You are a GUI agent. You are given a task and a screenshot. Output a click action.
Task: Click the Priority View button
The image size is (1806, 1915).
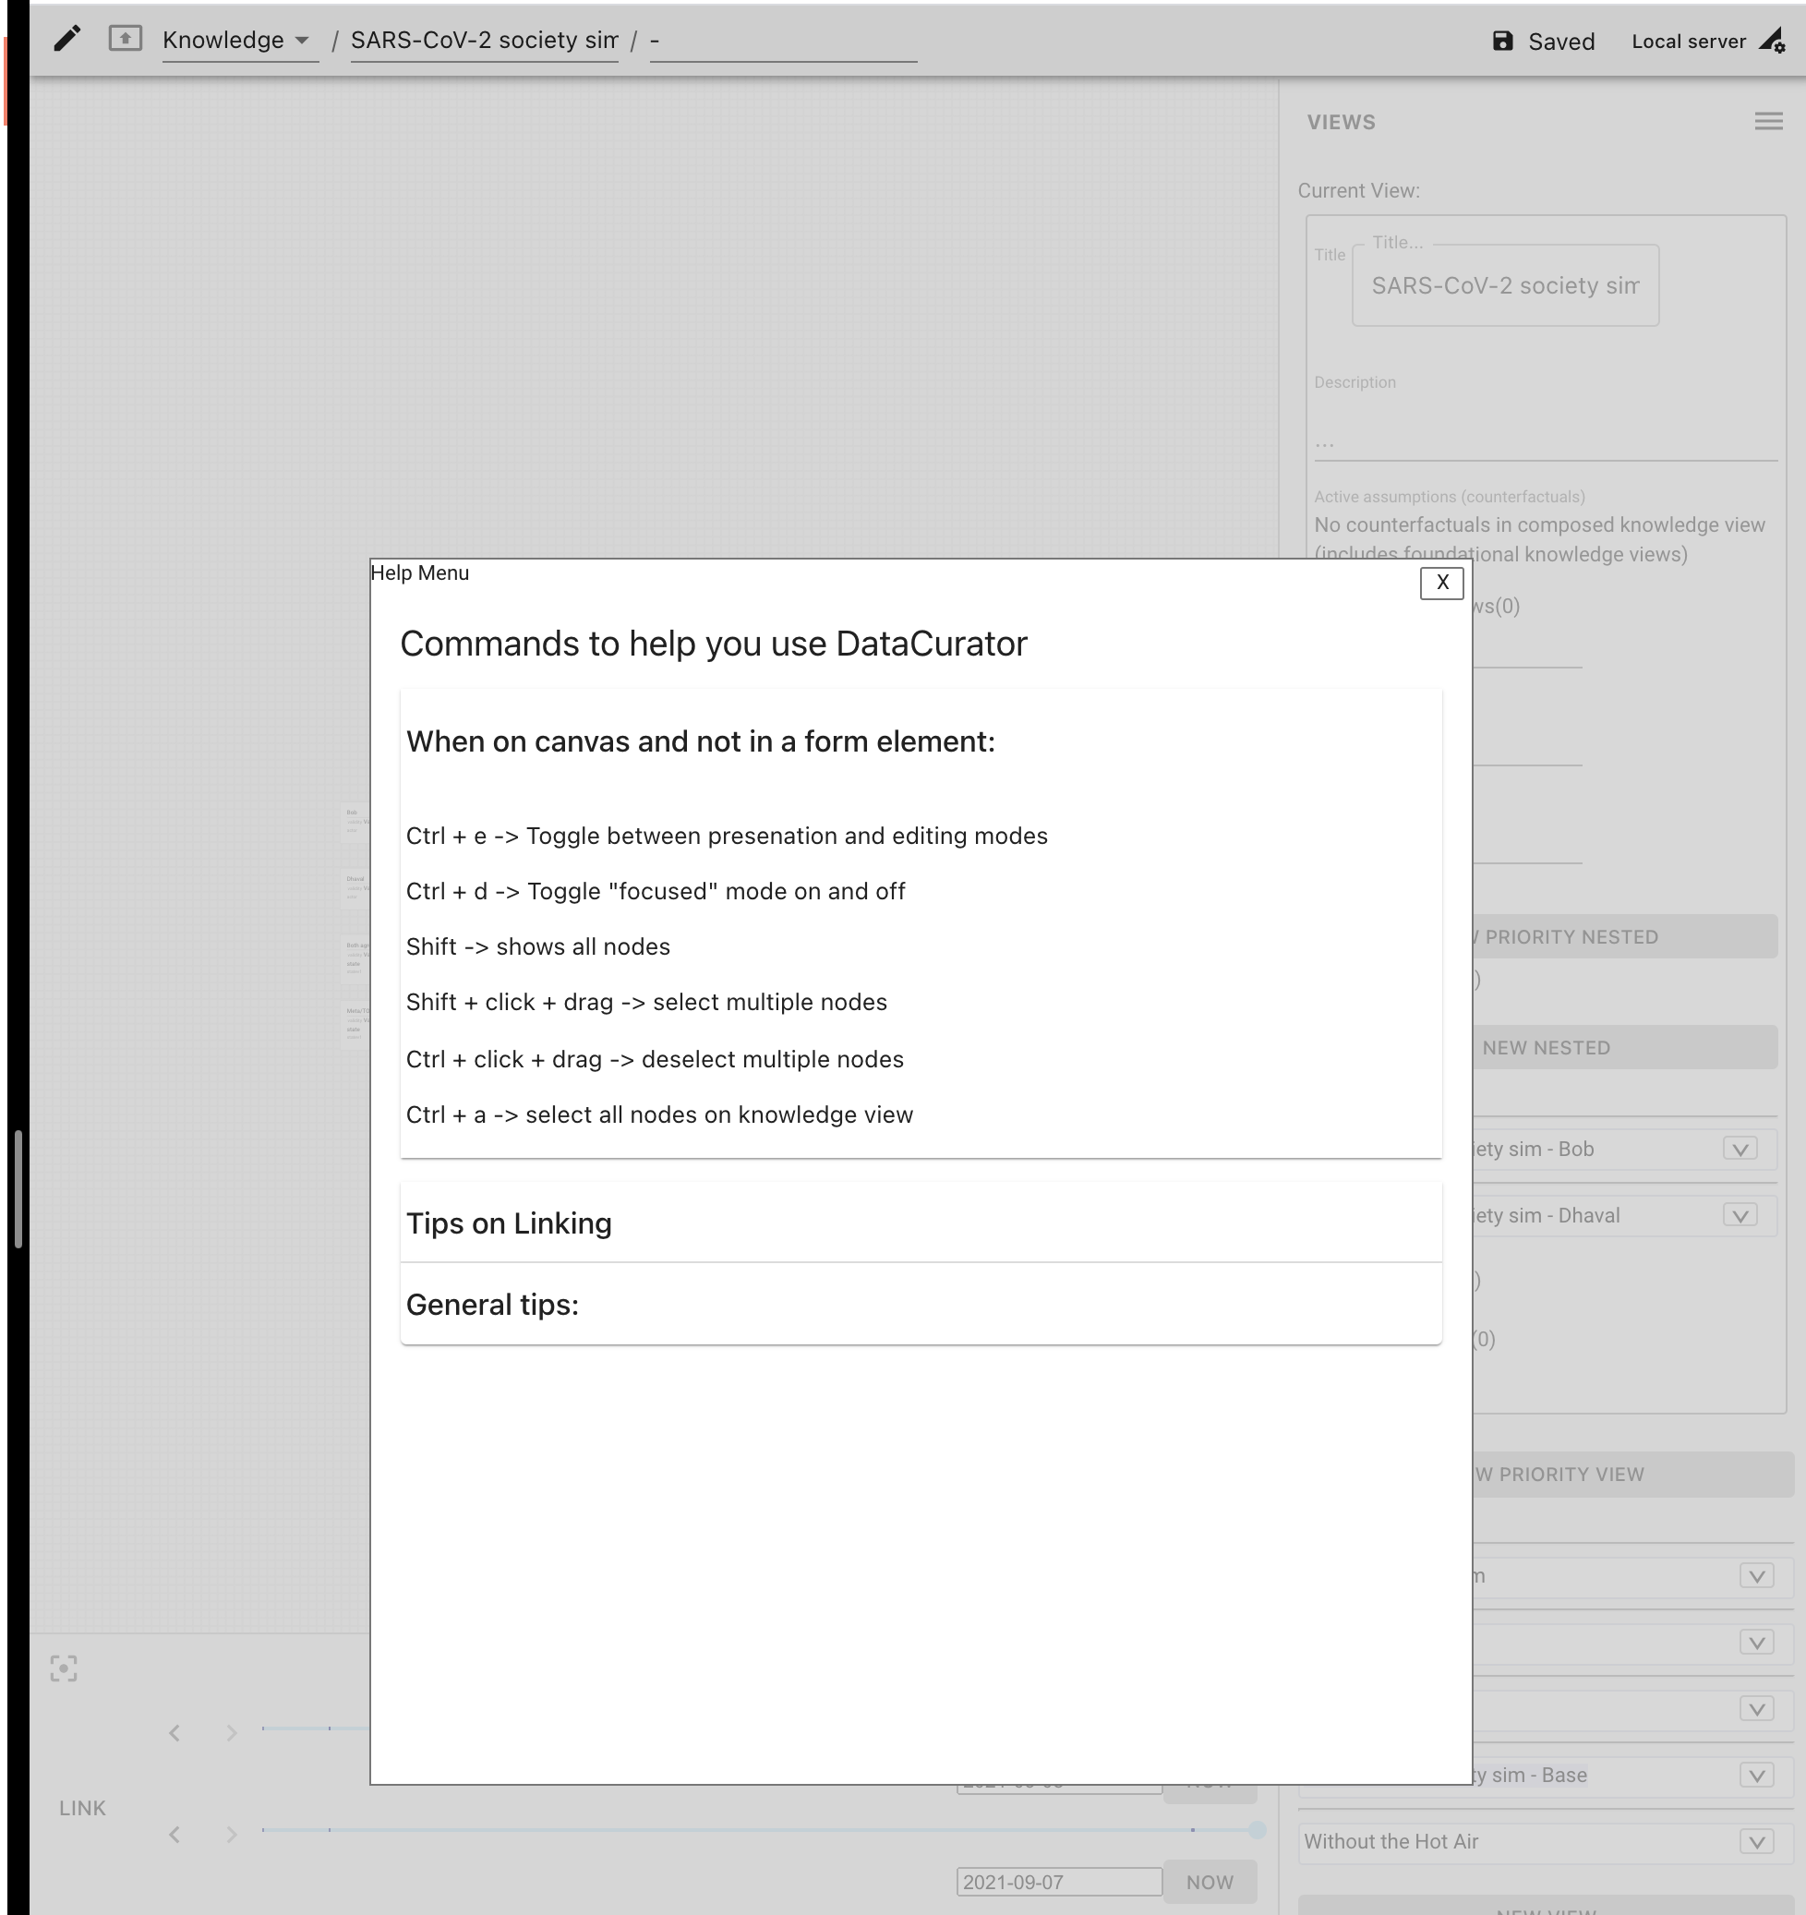(x=1632, y=1474)
